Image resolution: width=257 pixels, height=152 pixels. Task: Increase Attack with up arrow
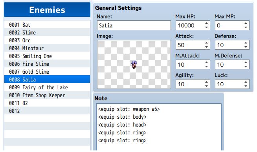tap(207, 43)
